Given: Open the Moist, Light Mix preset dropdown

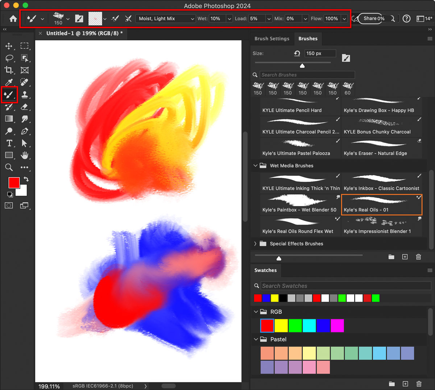Looking at the screenshot, I should click(165, 18).
